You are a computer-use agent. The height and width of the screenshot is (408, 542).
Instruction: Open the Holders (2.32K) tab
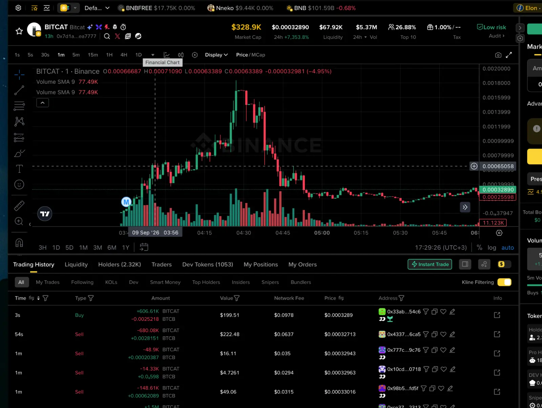pyautogui.click(x=120, y=265)
